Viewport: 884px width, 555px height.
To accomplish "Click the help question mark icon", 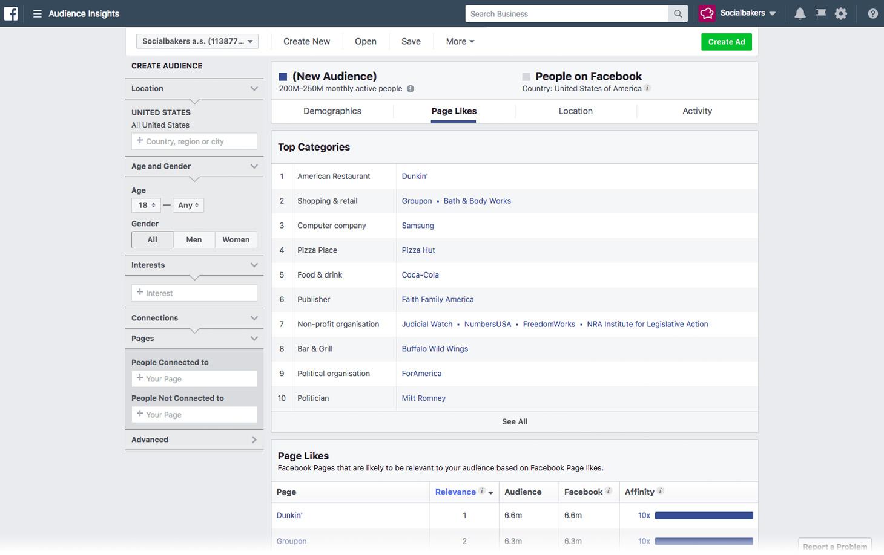I will point(872,13).
